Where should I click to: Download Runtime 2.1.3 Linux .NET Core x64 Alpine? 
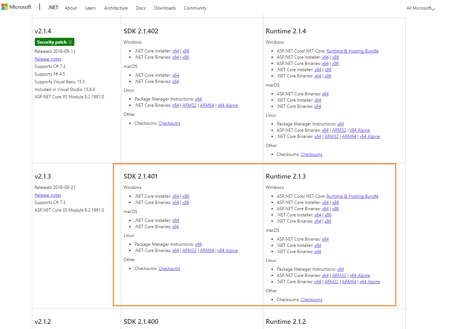pyautogui.click(x=370, y=282)
